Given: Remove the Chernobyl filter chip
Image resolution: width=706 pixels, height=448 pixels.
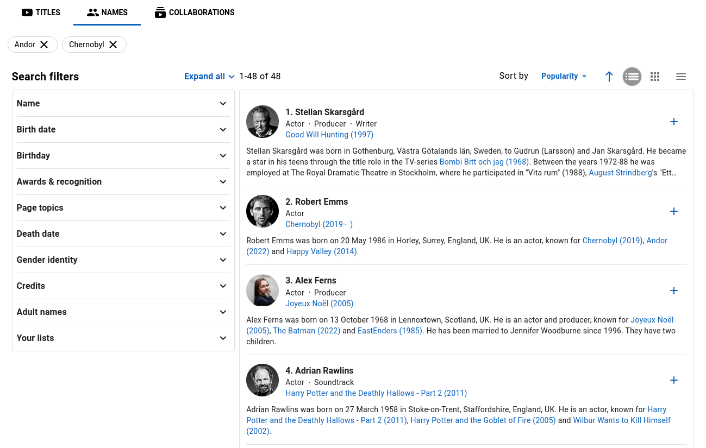Looking at the screenshot, I should tap(113, 45).
